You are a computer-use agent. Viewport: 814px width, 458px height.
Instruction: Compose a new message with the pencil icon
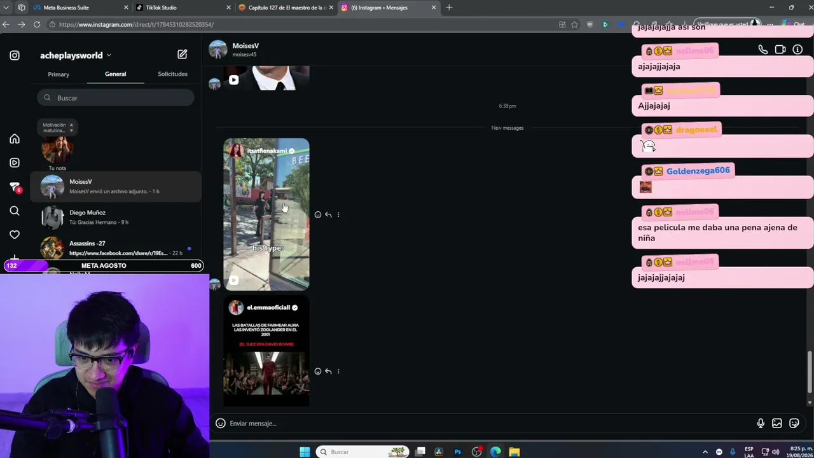(x=183, y=55)
